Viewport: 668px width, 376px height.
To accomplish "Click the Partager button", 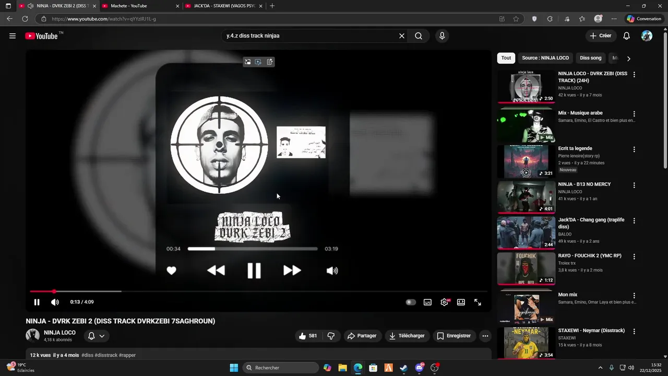I will pos(362,336).
